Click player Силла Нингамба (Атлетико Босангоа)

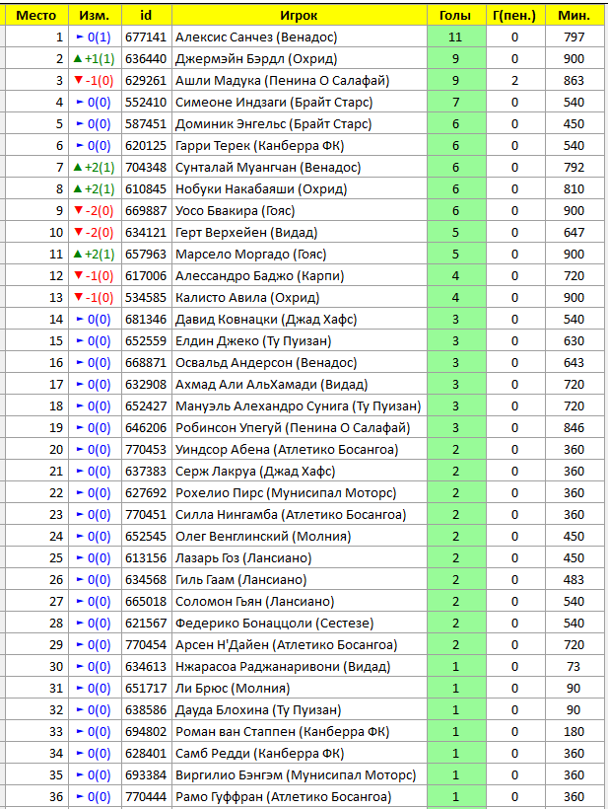point(291,514)
